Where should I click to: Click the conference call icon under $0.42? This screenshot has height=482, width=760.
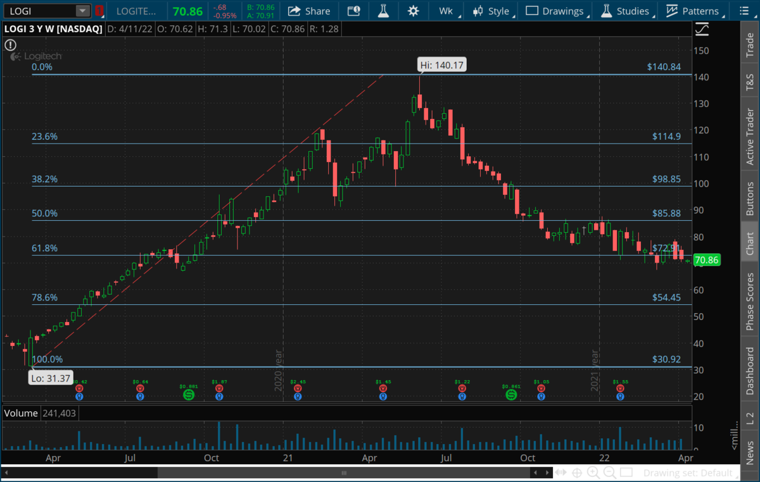(79, 388)
